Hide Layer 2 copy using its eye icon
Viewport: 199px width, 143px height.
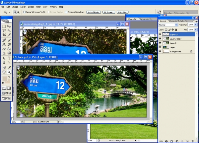(160, 38)
